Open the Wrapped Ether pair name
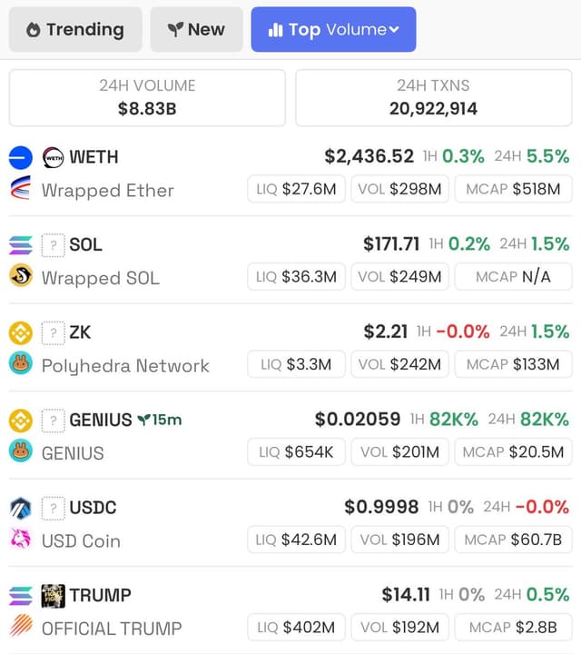The width and height of the screenshot is (581, 654). [107, 191]
